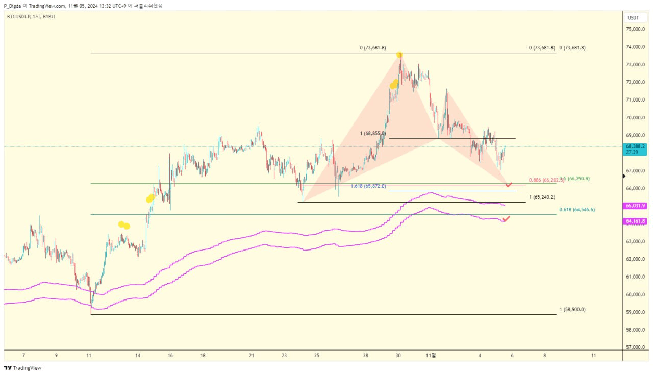Click the 74,000.0 price axis label
This screenshot has height=375, width=653.
(636, 47)
